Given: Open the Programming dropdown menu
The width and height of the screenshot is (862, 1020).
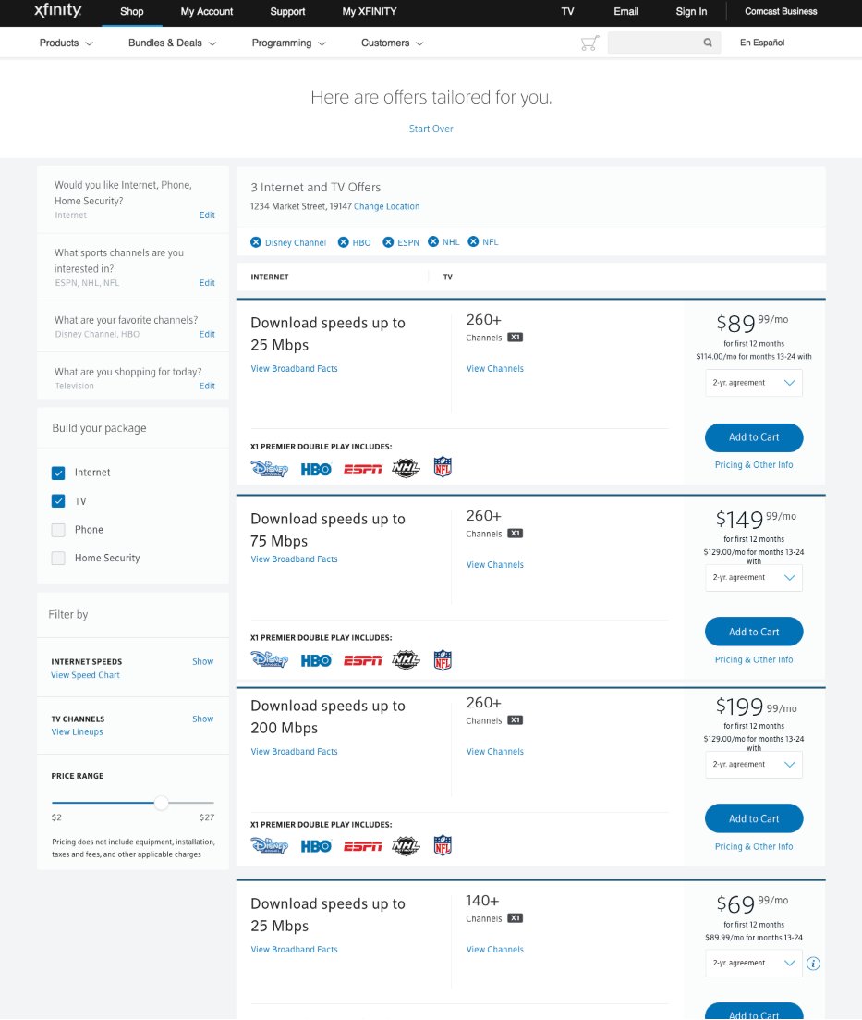Looking at the screenshot, I should click(288, 43).
